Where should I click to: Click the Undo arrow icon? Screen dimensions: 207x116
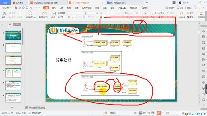(31, 8)
